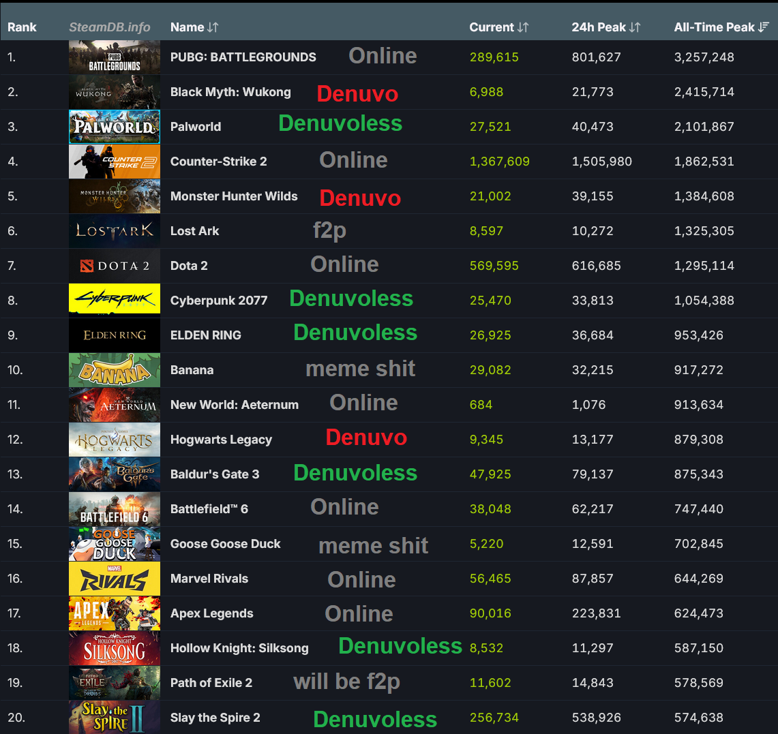Select all-time peak value 3,257,248
The image size is (778, 734).
(x=704, y=57)
